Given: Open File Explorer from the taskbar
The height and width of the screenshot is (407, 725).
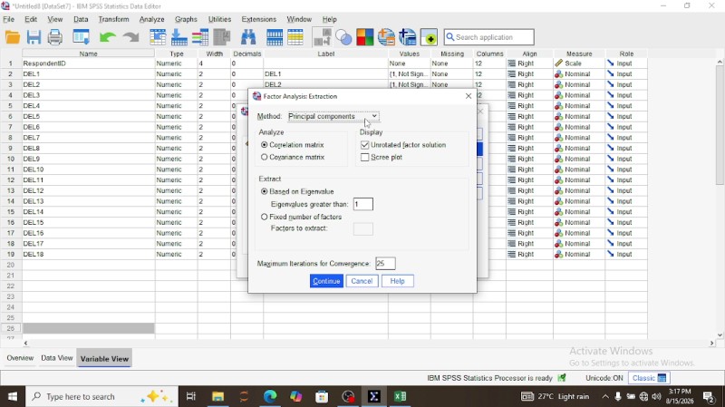Looking at the screenshot, I should tap(217, 396).
